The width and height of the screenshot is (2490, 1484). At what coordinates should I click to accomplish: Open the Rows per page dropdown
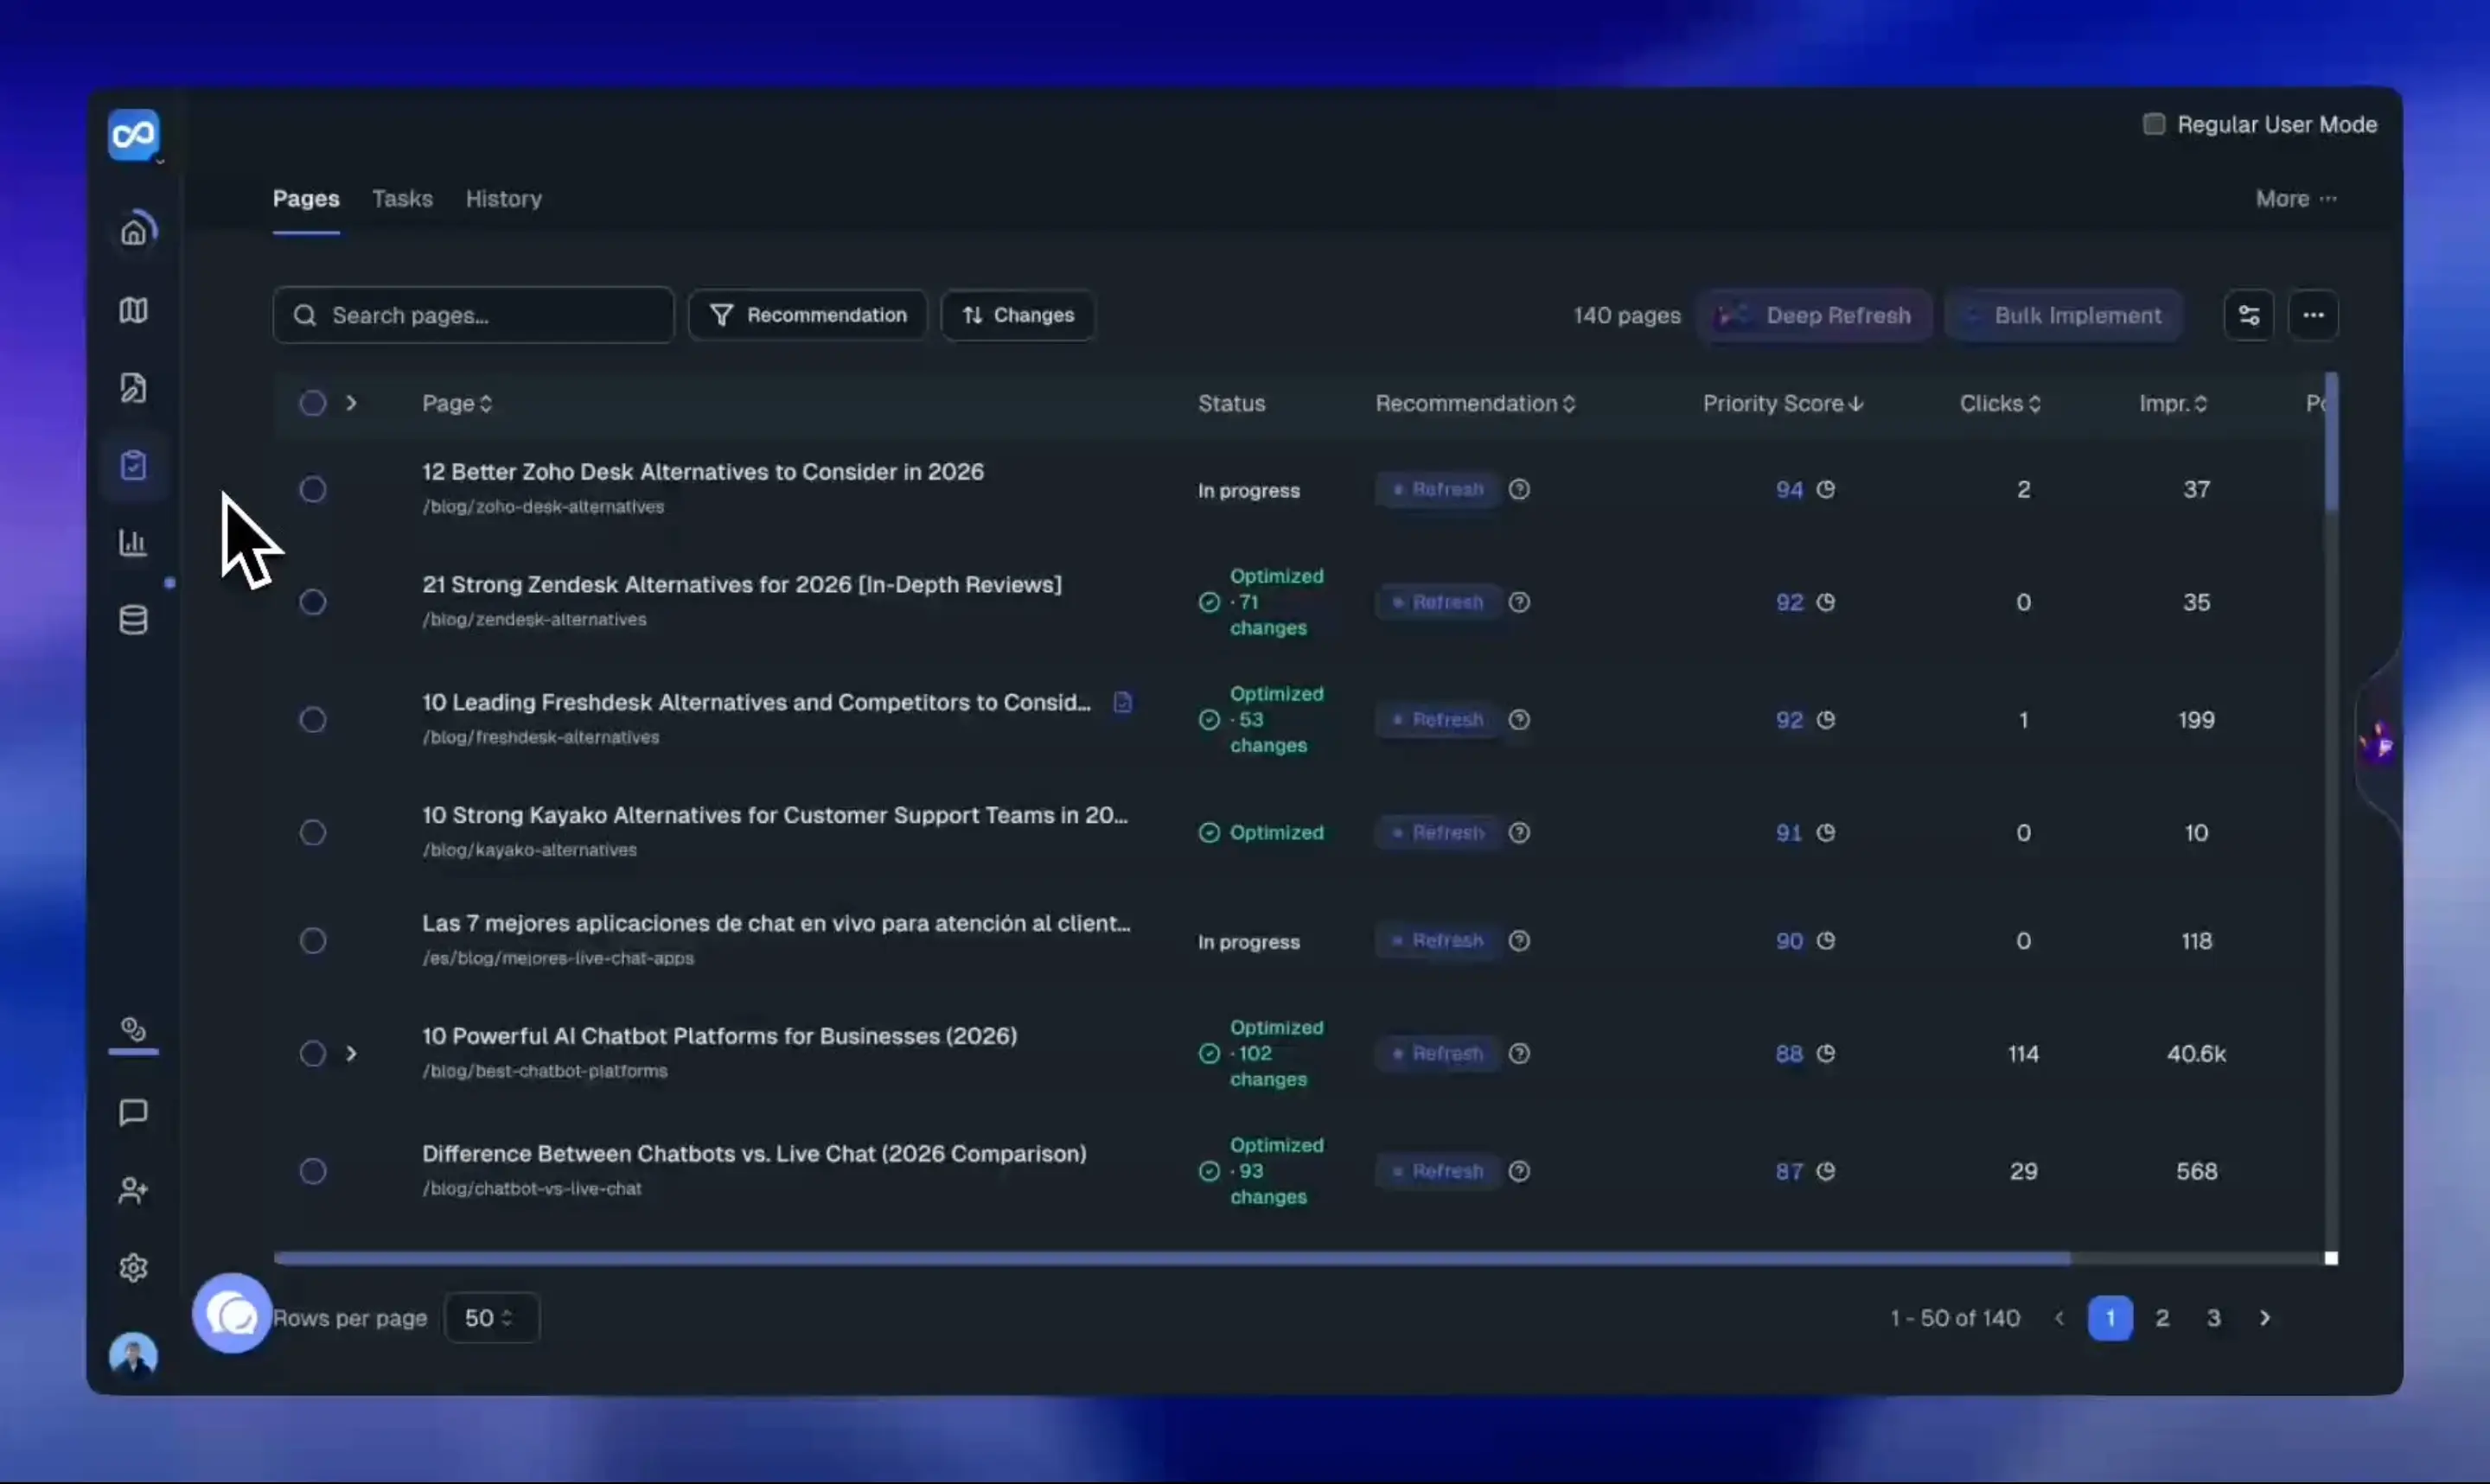tap(491, 1318)
